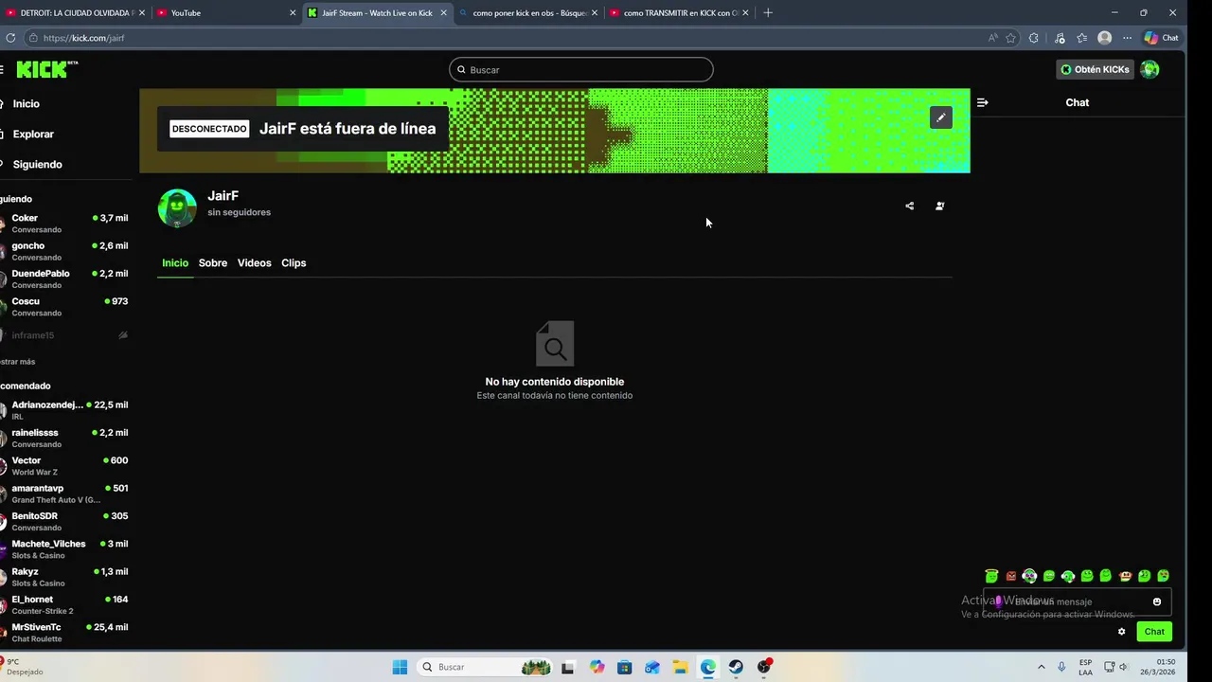Select the halo angel Kick emote
This screenshot has height=682, width=1212.
[x=991, y=576]
